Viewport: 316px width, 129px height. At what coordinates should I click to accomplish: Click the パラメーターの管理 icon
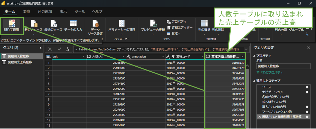[x=122, y=23]
